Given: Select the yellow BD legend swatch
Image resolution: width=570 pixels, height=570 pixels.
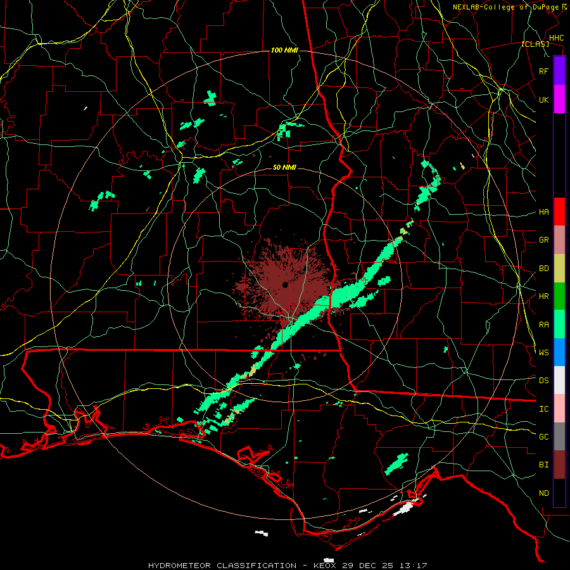Looking at the screenshot, I should [559, 268].
